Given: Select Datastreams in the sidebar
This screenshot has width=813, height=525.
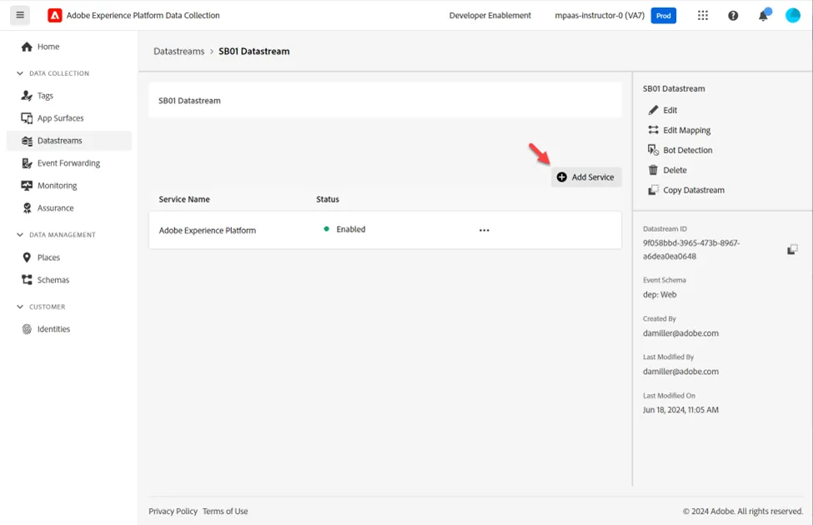Looking at the screenshot, I should click(x=69, y=141).
